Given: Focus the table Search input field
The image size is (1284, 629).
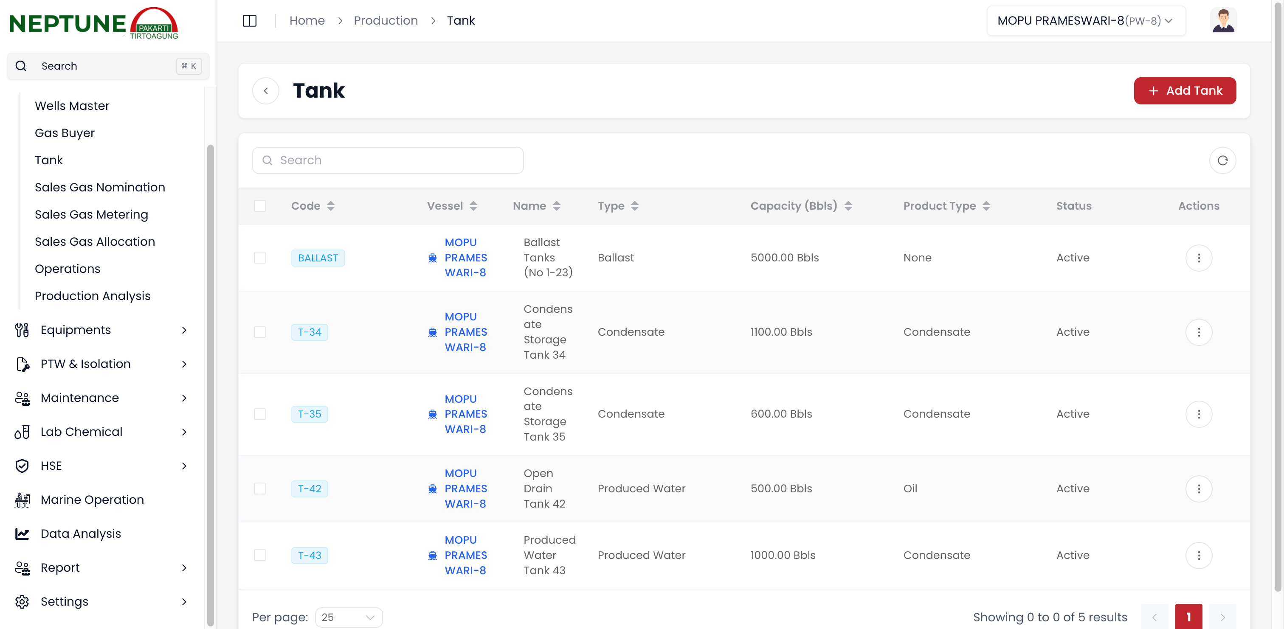Looking at the screenshot, I should pyautogui.click(x=388, y=160).
